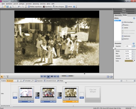Click the eyedropper next to Farbe swatch

click(x=134, y=61)
